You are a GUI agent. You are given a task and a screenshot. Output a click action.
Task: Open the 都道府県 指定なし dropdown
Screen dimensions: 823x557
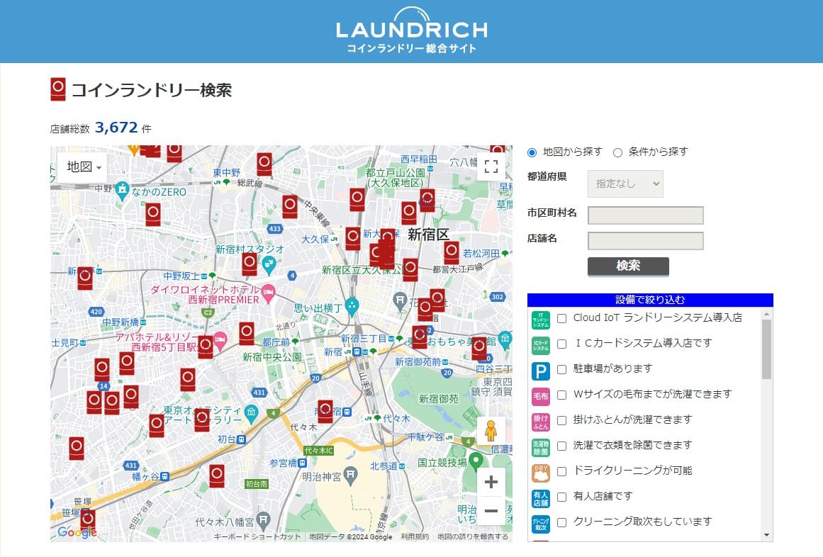pos(625,184)
